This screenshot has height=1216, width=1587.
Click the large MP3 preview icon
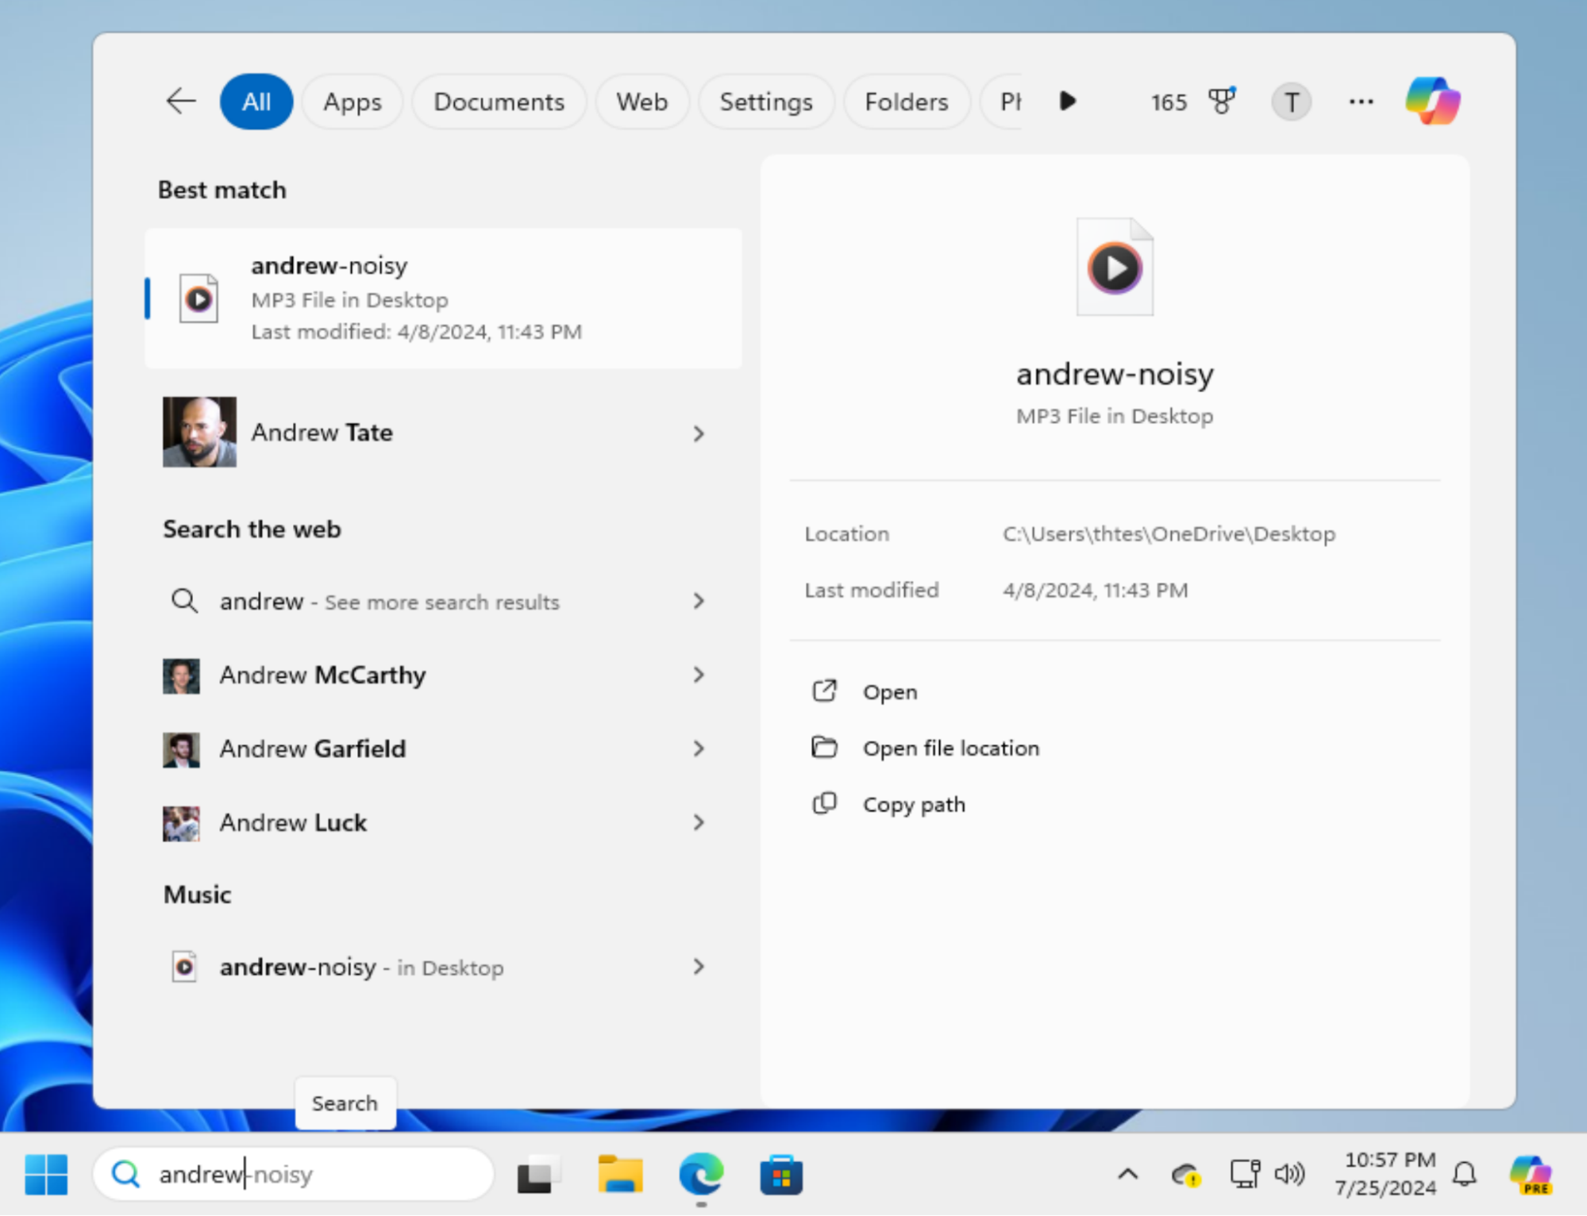[x=1115, y=267]
